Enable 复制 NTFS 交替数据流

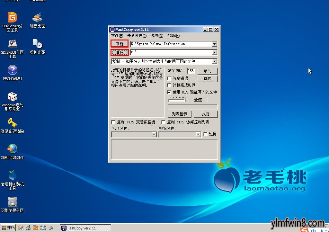tap(113, 122)
